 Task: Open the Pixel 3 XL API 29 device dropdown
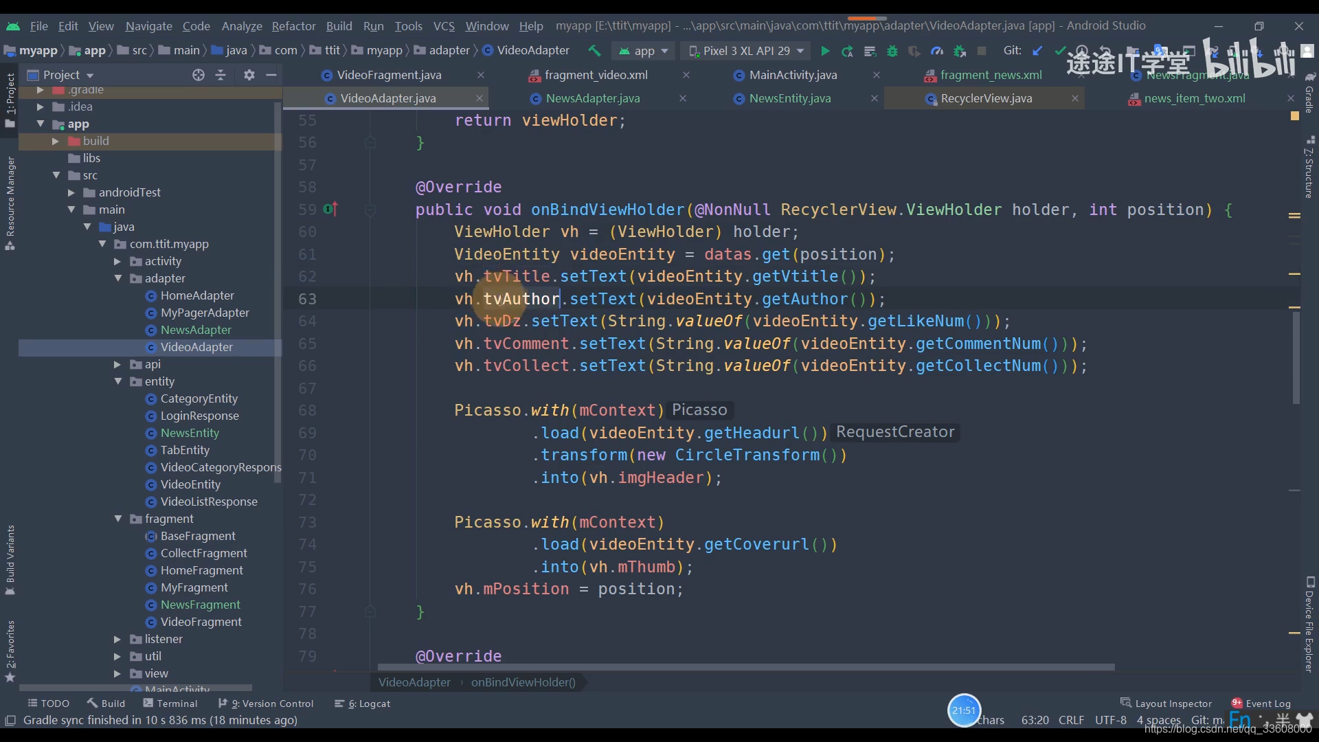[x=745, y=51]
